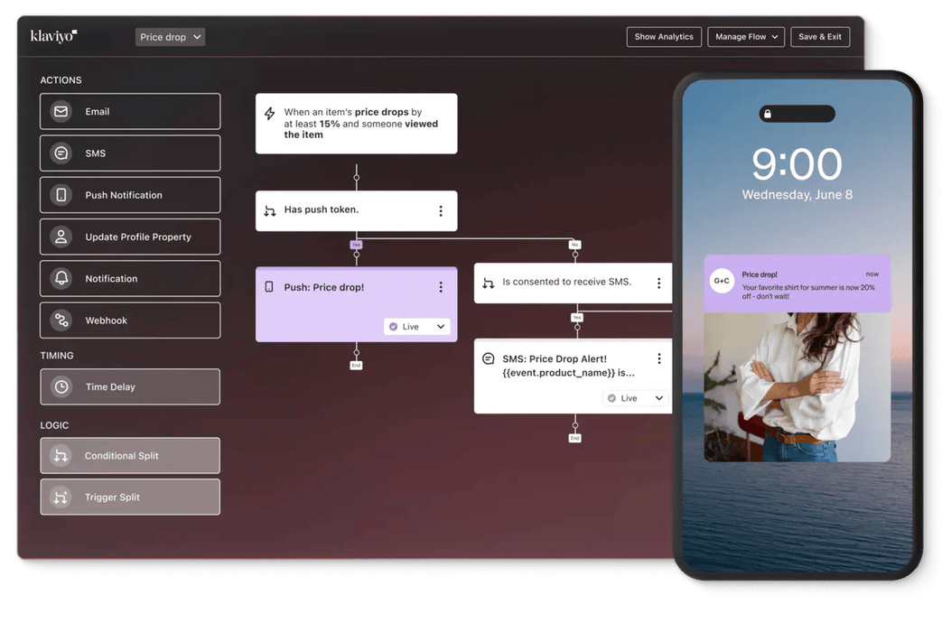Click the Trigger Split icon
The width and height of the screenshot is (942, 632).
point(60,497)
